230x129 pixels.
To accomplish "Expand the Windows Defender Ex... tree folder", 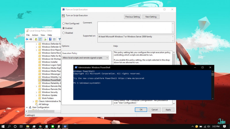I will [37, 44].
